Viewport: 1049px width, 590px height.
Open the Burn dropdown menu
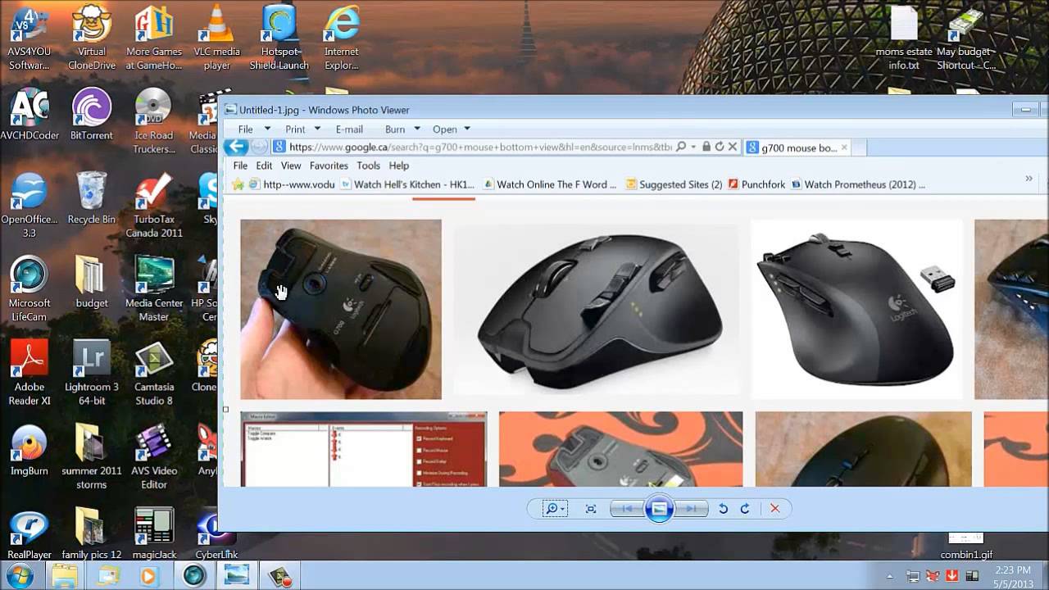[x=402, y=129]
